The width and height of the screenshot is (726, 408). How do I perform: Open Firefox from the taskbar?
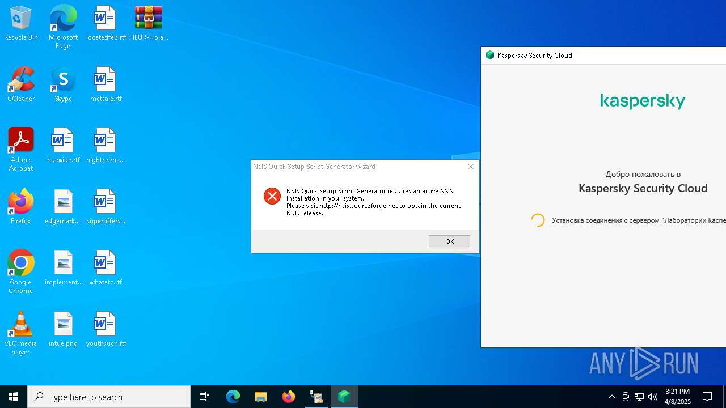click(x=289, y=397)
